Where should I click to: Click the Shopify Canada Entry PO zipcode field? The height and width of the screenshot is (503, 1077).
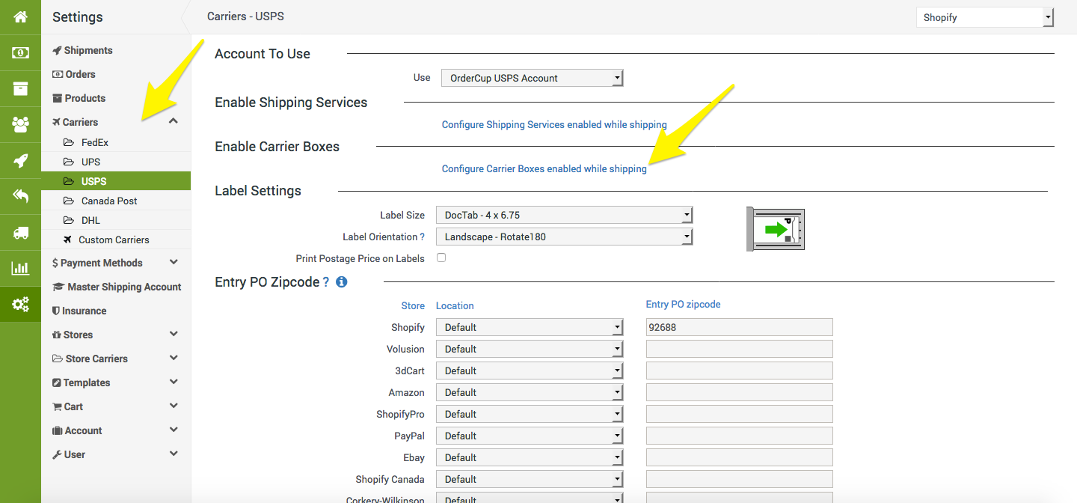pos(739,479)
